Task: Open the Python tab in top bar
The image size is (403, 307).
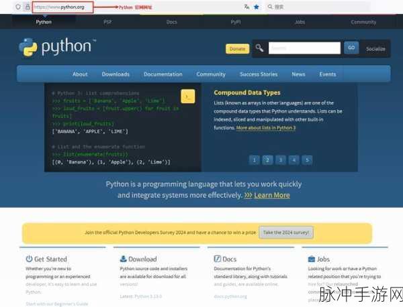Action: 44,22
